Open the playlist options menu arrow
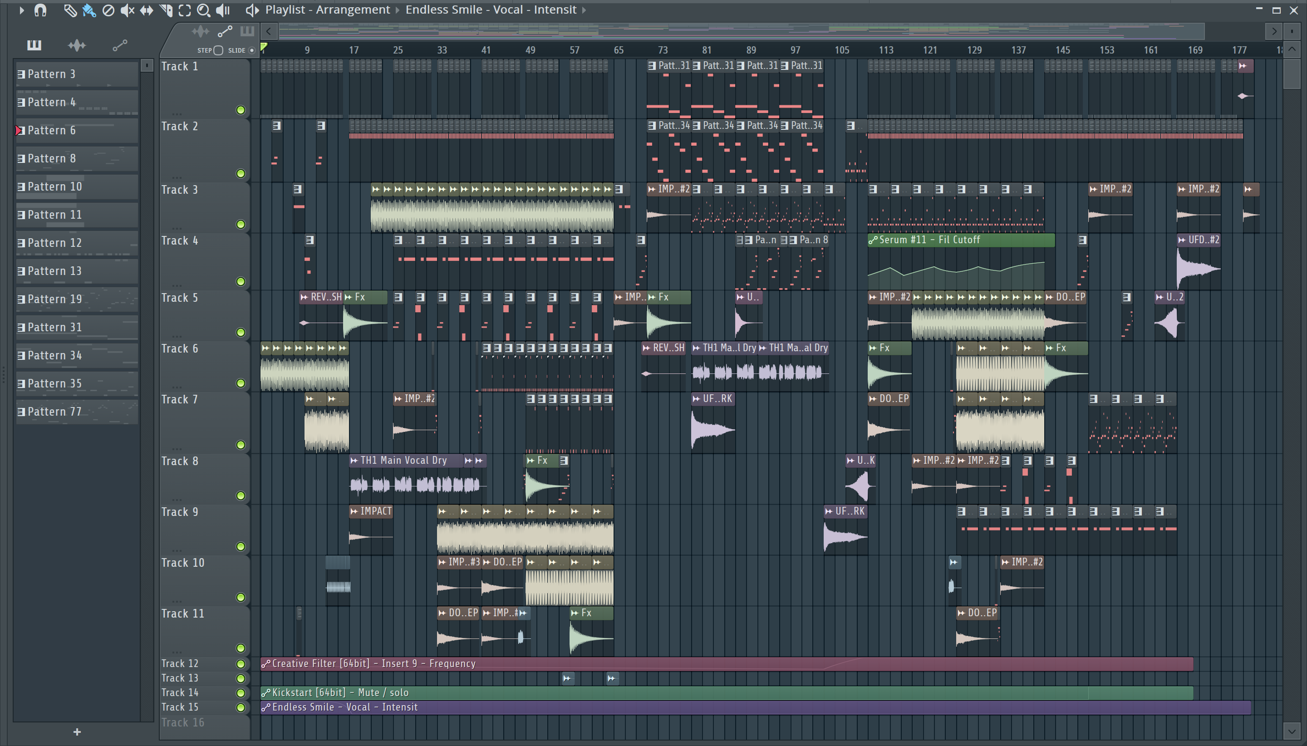Screen dimensions: 1307x746 pyautogui.click(x=21, y=10)
